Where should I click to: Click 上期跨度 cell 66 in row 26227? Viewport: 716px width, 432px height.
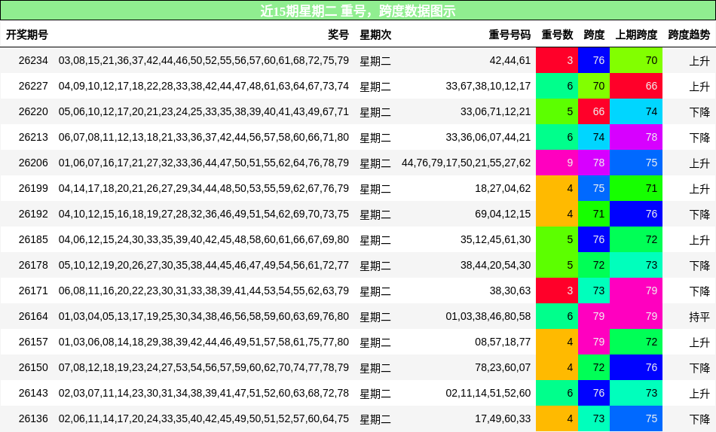click(637, 86)
